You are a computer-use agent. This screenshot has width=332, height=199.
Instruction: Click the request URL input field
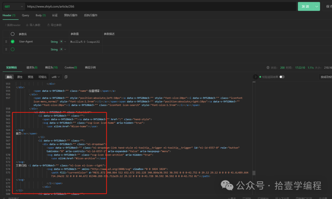click(x=160, y=6)
